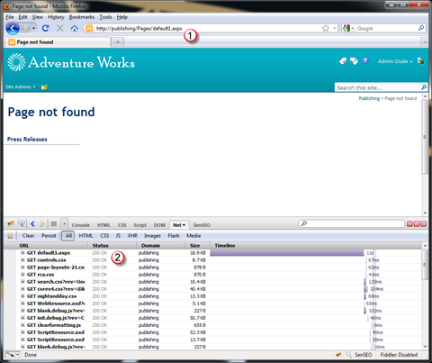The image size is (432, 363).
Task: Click the Firebug bug icon in the panel toolbar
Action: (11, 223)
